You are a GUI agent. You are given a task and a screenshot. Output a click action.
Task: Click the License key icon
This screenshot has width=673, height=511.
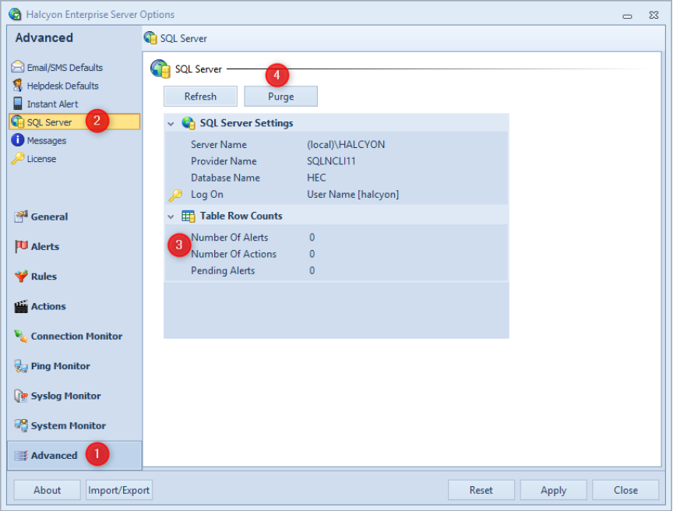tap(17, 159)
